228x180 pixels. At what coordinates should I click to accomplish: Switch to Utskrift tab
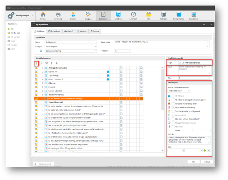[68, 31]
